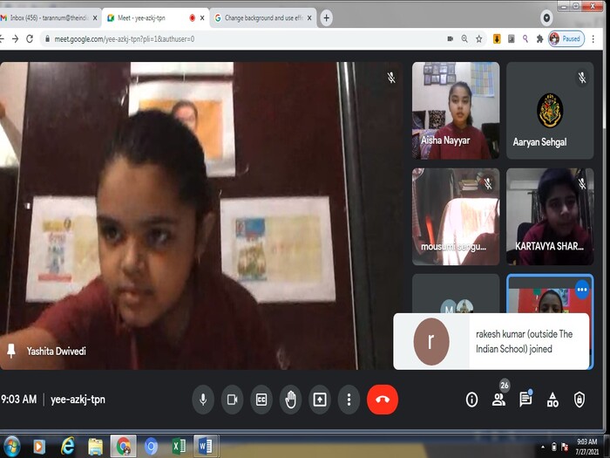The width and height of the screenshot is (610, 458).
Task: Open host controls shield icon
Action: [x=579, y=400]
